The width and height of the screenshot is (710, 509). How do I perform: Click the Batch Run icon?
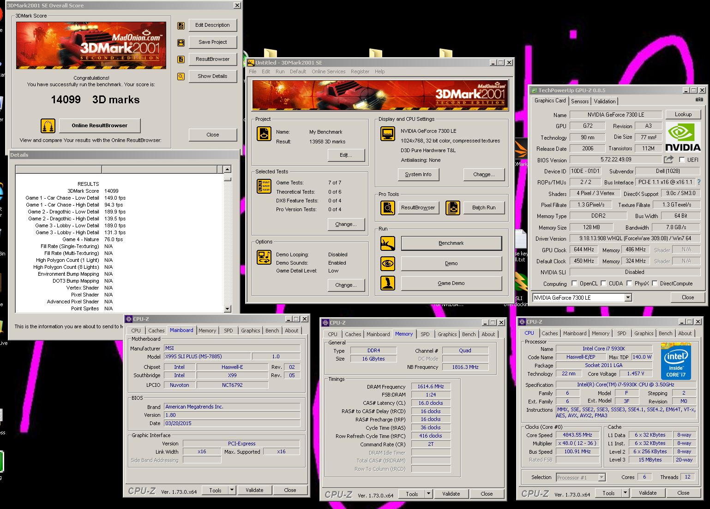tap(453, 208)
